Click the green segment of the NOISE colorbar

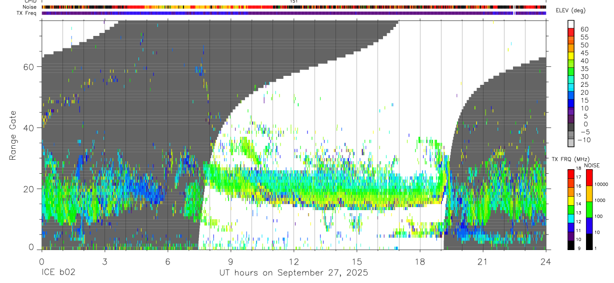coord(589,210)
